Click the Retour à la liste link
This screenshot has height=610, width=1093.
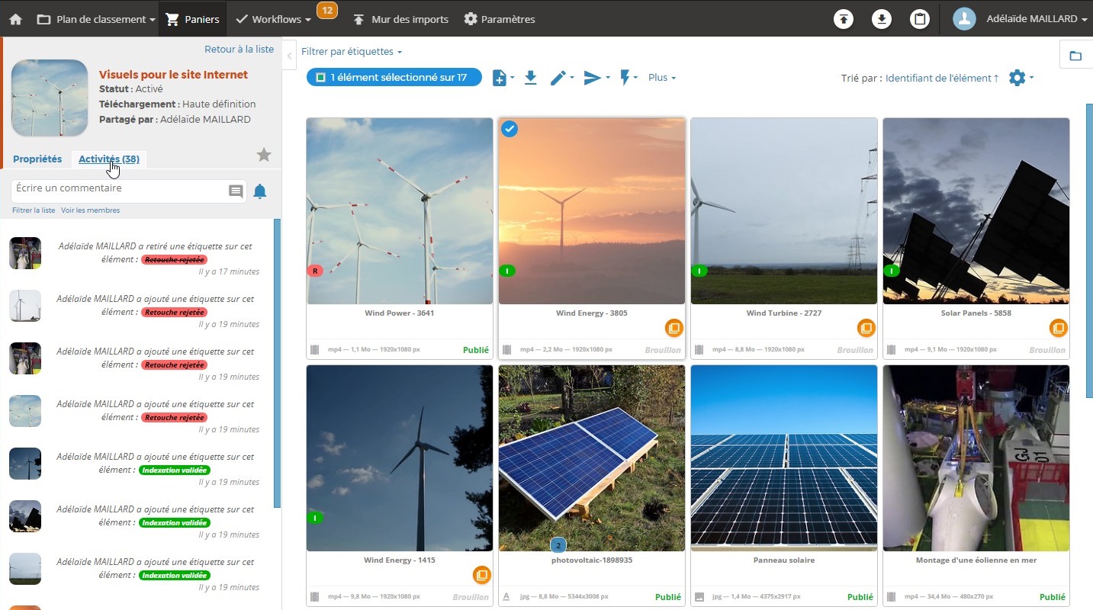tap(239, 49)
